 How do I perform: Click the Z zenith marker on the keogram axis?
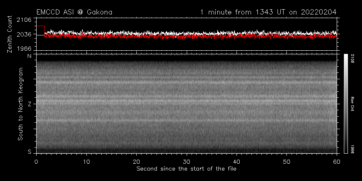pyautogui.click(x=29, y=104)
